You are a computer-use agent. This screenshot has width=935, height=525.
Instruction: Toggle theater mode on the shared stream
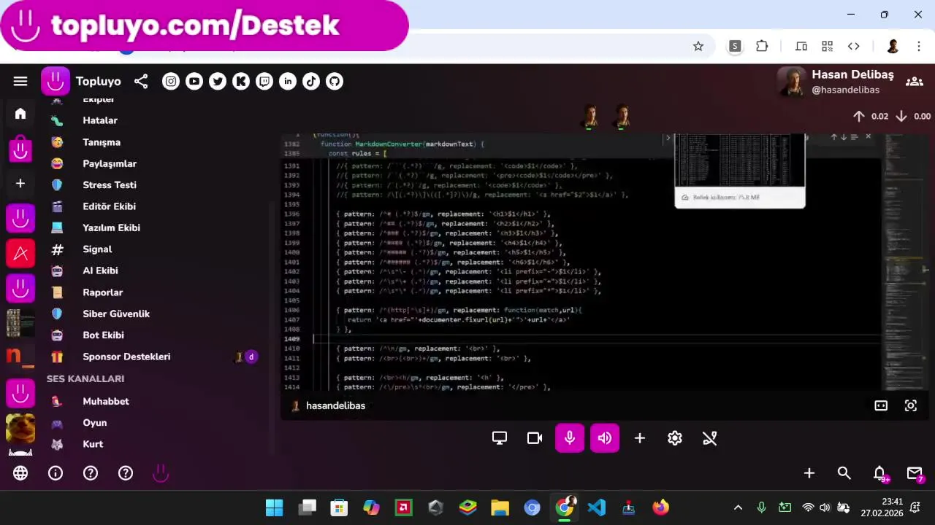point(881,406)
